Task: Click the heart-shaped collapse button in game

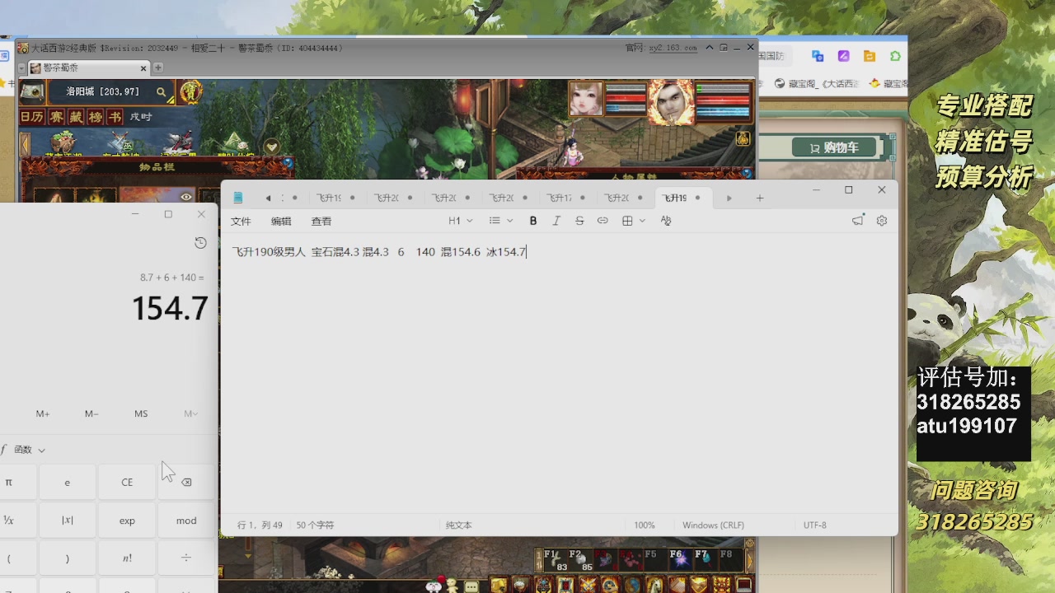Action: pos(272,147)
